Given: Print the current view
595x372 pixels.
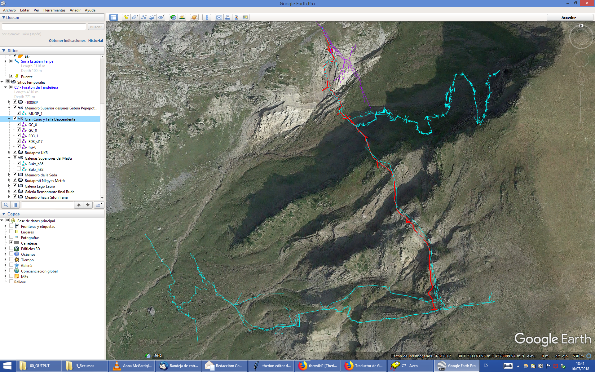Looking at the screenshot, I should pos(228,17).
